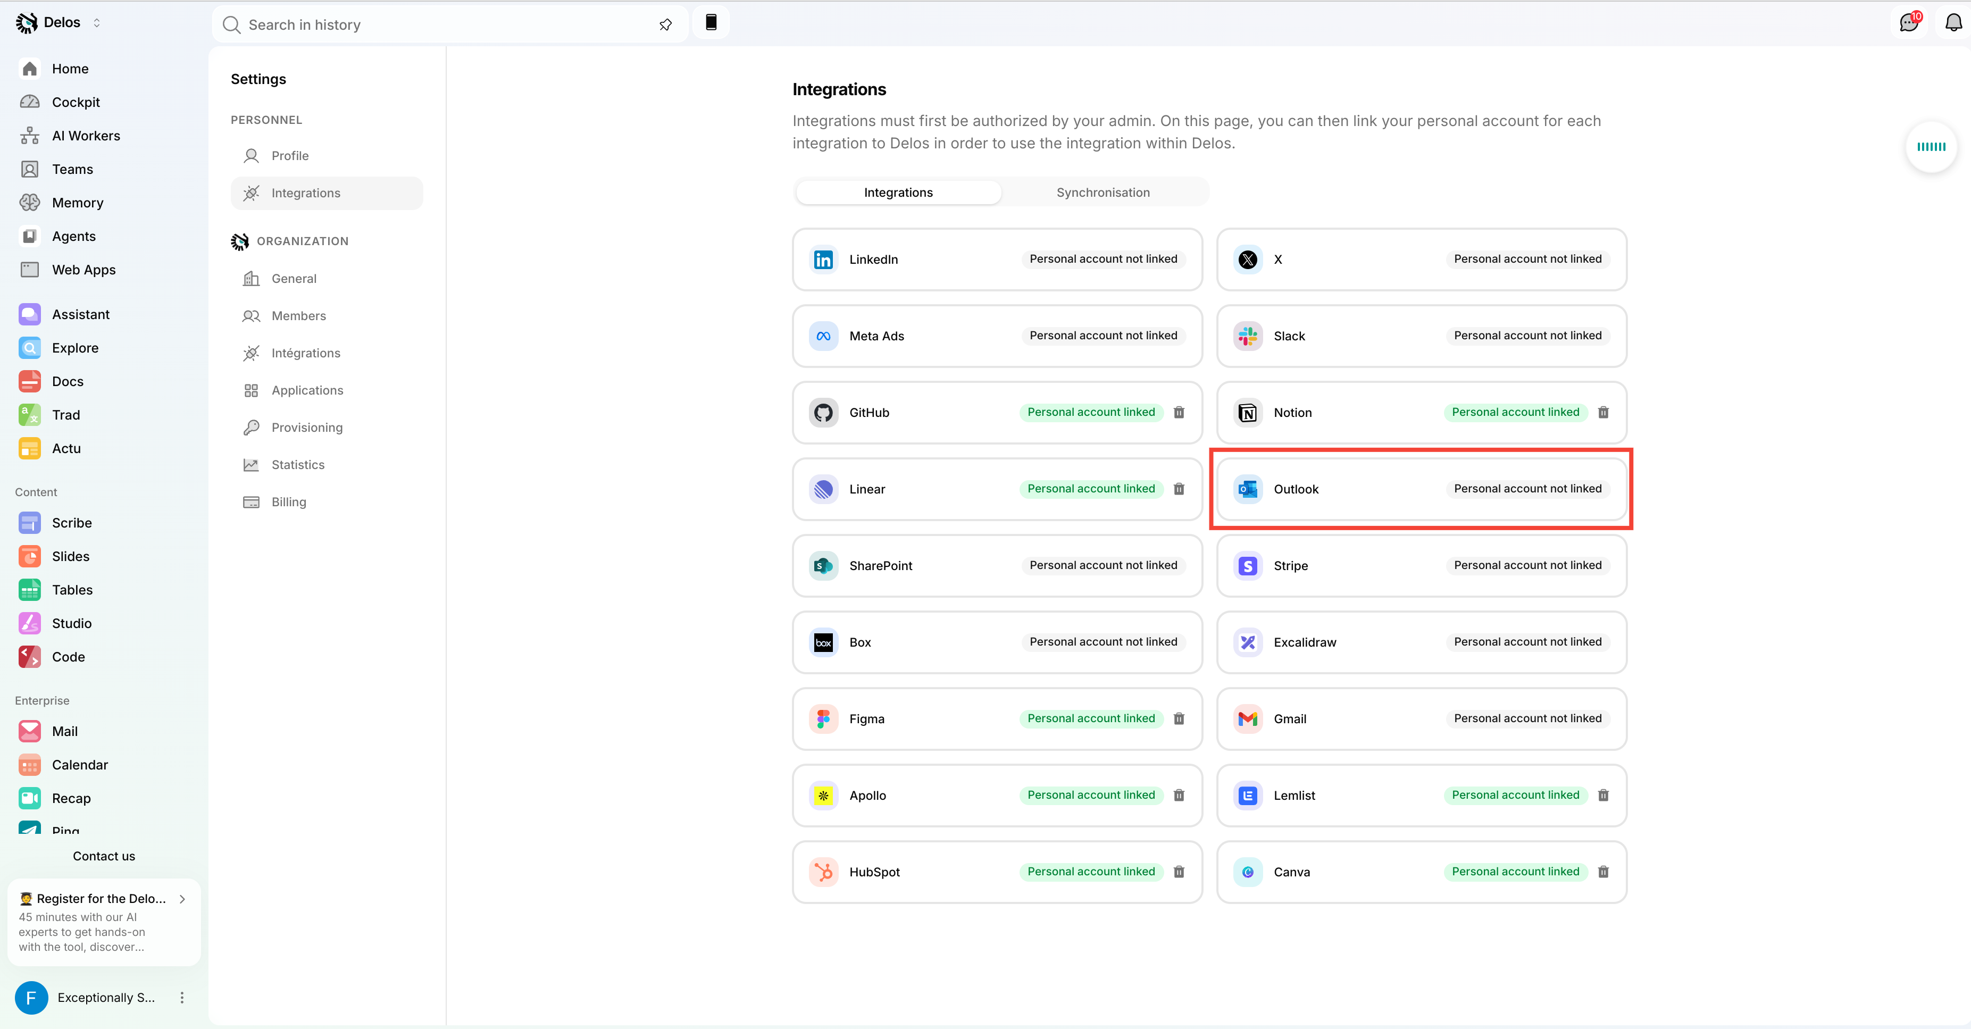Expand the Register for the Delos banner arrow

pyautogui.click(x=182, y=899)
